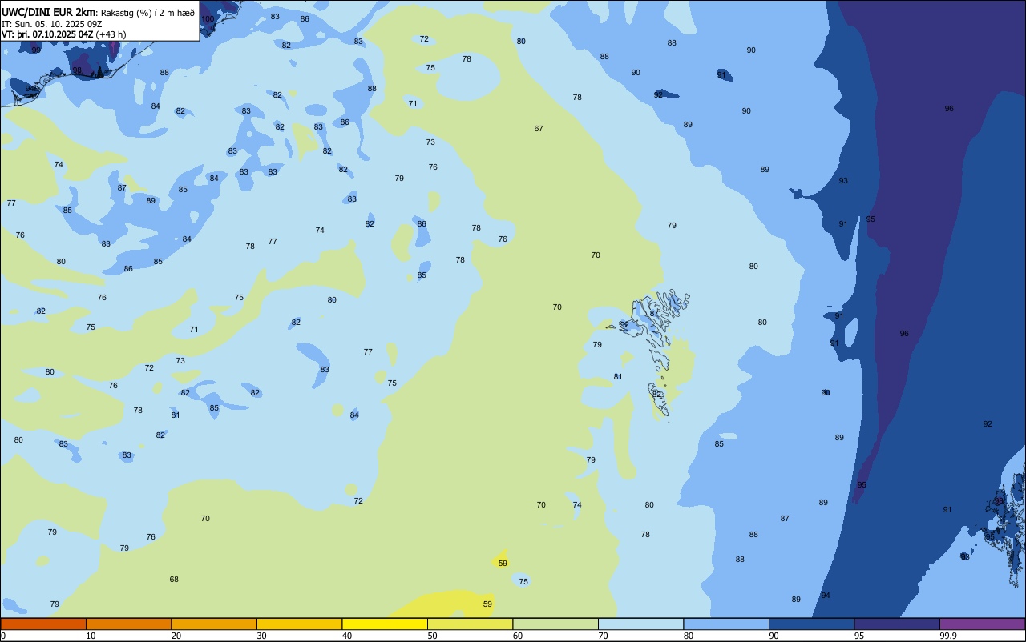The width and height of the screenshot is (1026, 642).
Task: Click the '20' legend tick label
Action: pyautogui.click(x=176, y=636)
